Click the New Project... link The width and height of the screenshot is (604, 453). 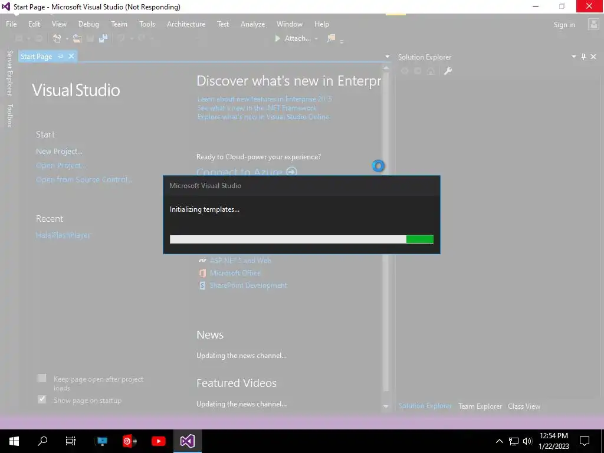[59, 152]
